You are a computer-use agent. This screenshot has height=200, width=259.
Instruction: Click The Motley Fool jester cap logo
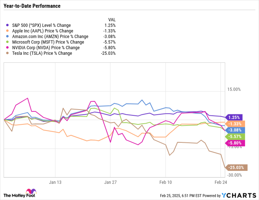(x=29, y=192)
